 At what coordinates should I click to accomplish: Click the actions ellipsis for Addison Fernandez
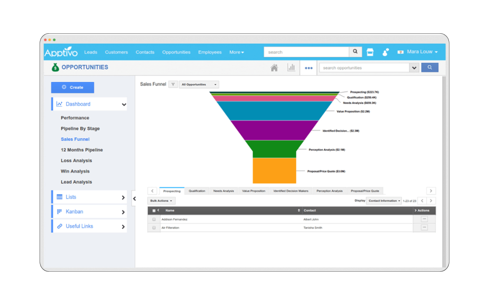click(424, 219)
